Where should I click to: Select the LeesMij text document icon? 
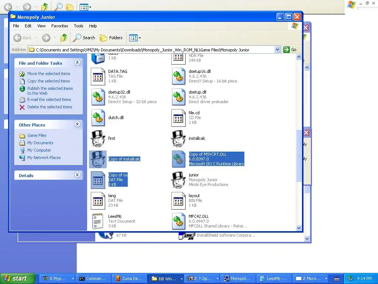point(98,221)
